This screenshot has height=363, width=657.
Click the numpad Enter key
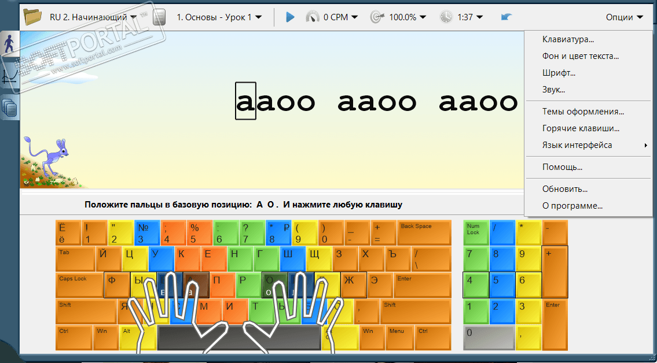pyautogui.click(x=555, y=324)
